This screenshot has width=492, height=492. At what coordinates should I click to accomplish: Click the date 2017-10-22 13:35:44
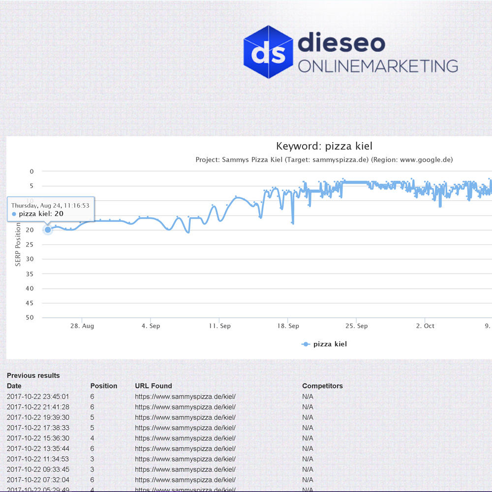(x=38, y=448)
